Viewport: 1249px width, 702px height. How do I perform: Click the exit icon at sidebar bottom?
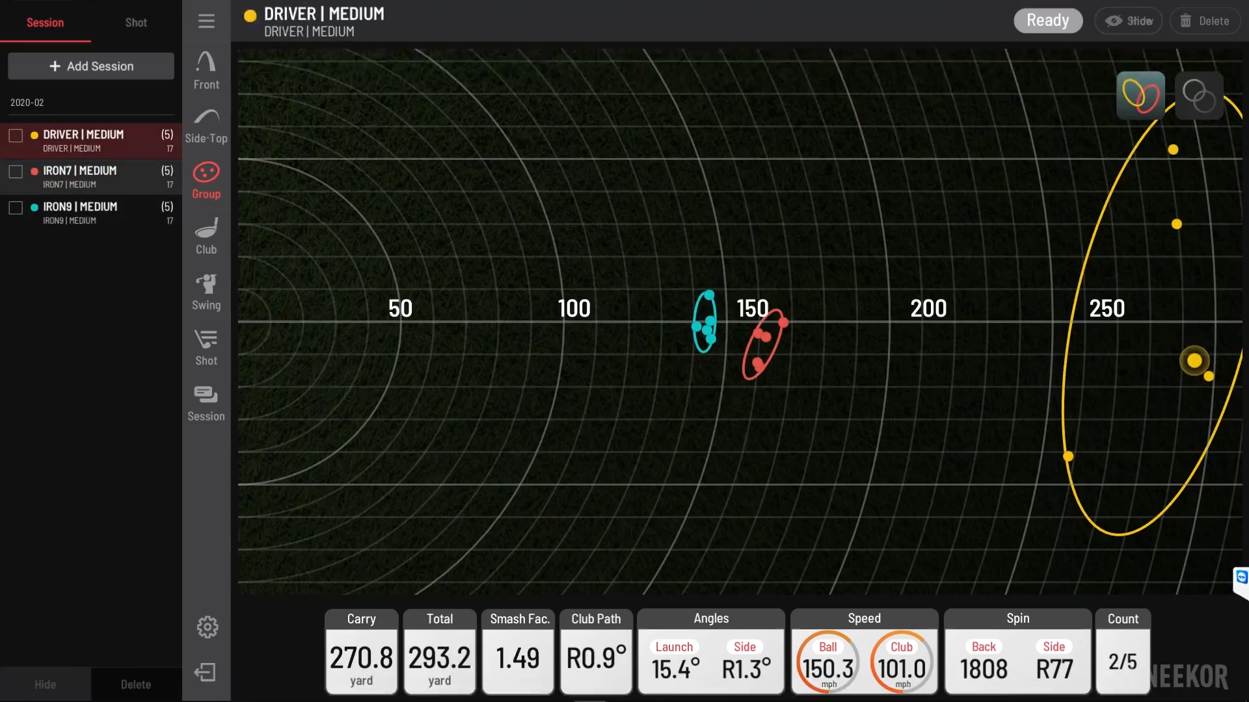(206, 672)
